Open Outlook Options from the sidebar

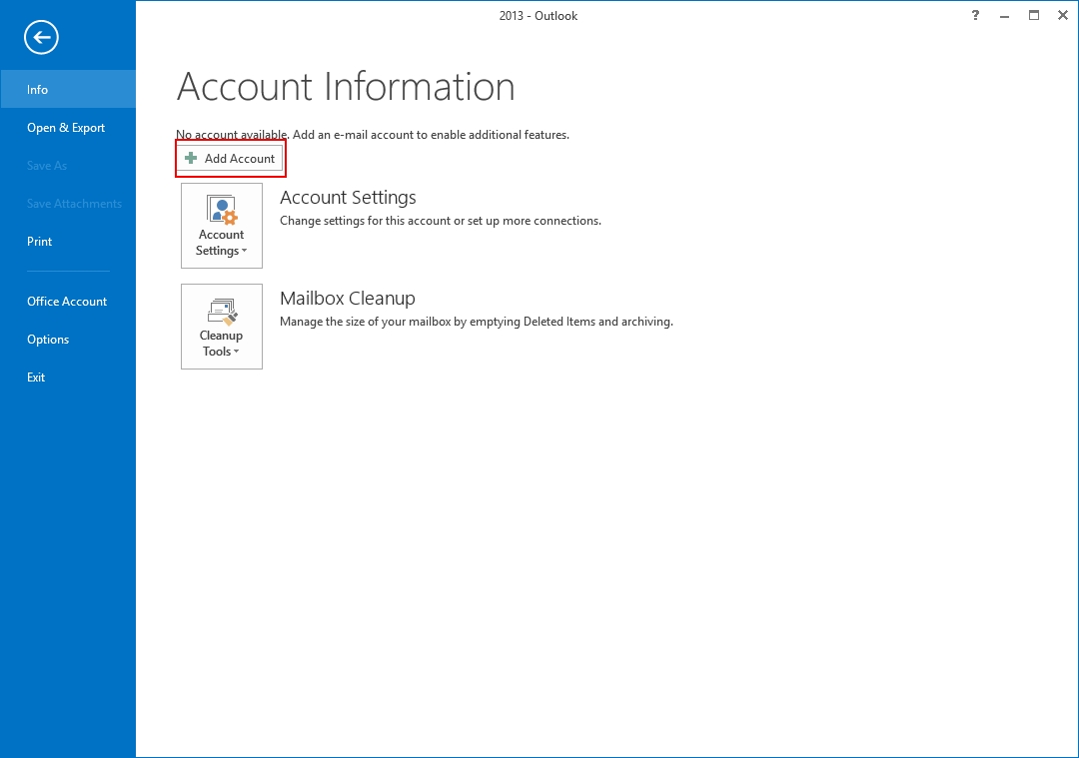(47, 339)
